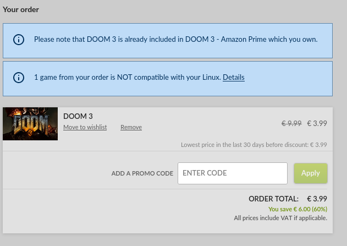Click the 'NOT compatible with your Linux' banner text
This screenshot has height=246, width=347.
pos(128,77)
